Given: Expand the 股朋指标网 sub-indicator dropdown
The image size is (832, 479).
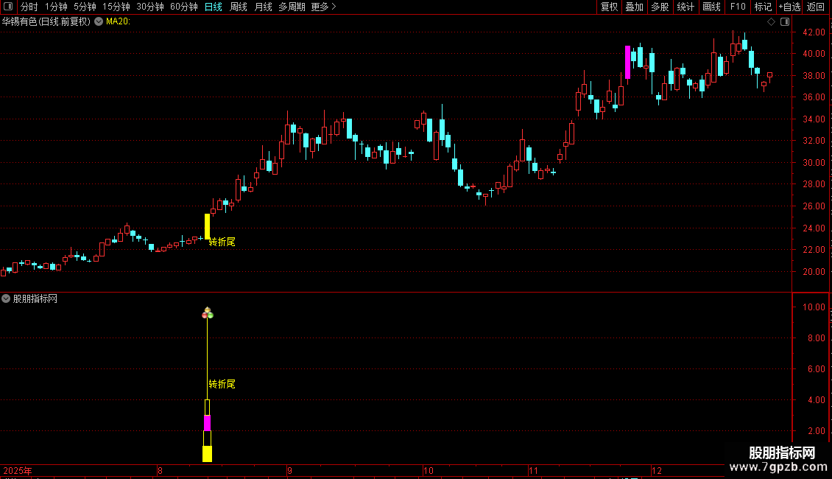Looking at the screenshot, I should pyautogui.click(x=6, y=298).
